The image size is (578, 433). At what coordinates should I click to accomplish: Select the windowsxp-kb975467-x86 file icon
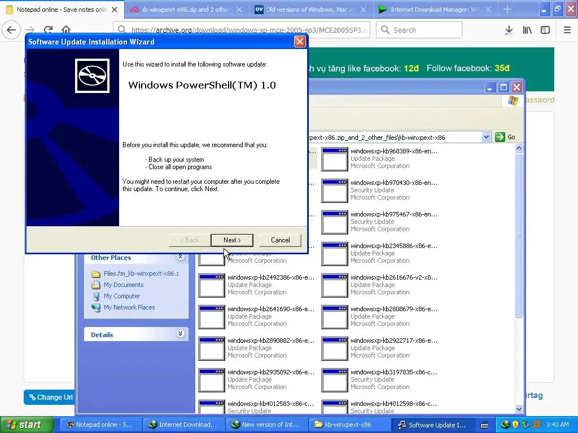click(334, 222)
